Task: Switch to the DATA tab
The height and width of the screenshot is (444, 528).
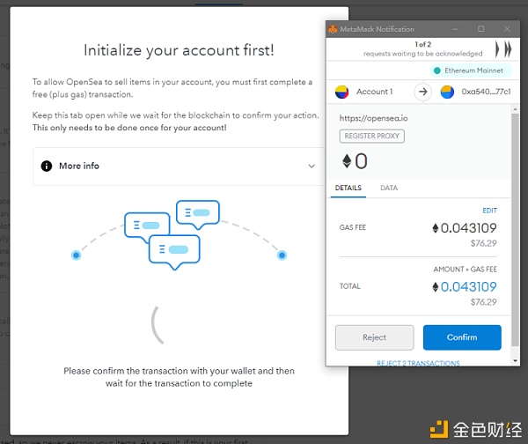Action: tap(389, 188)
